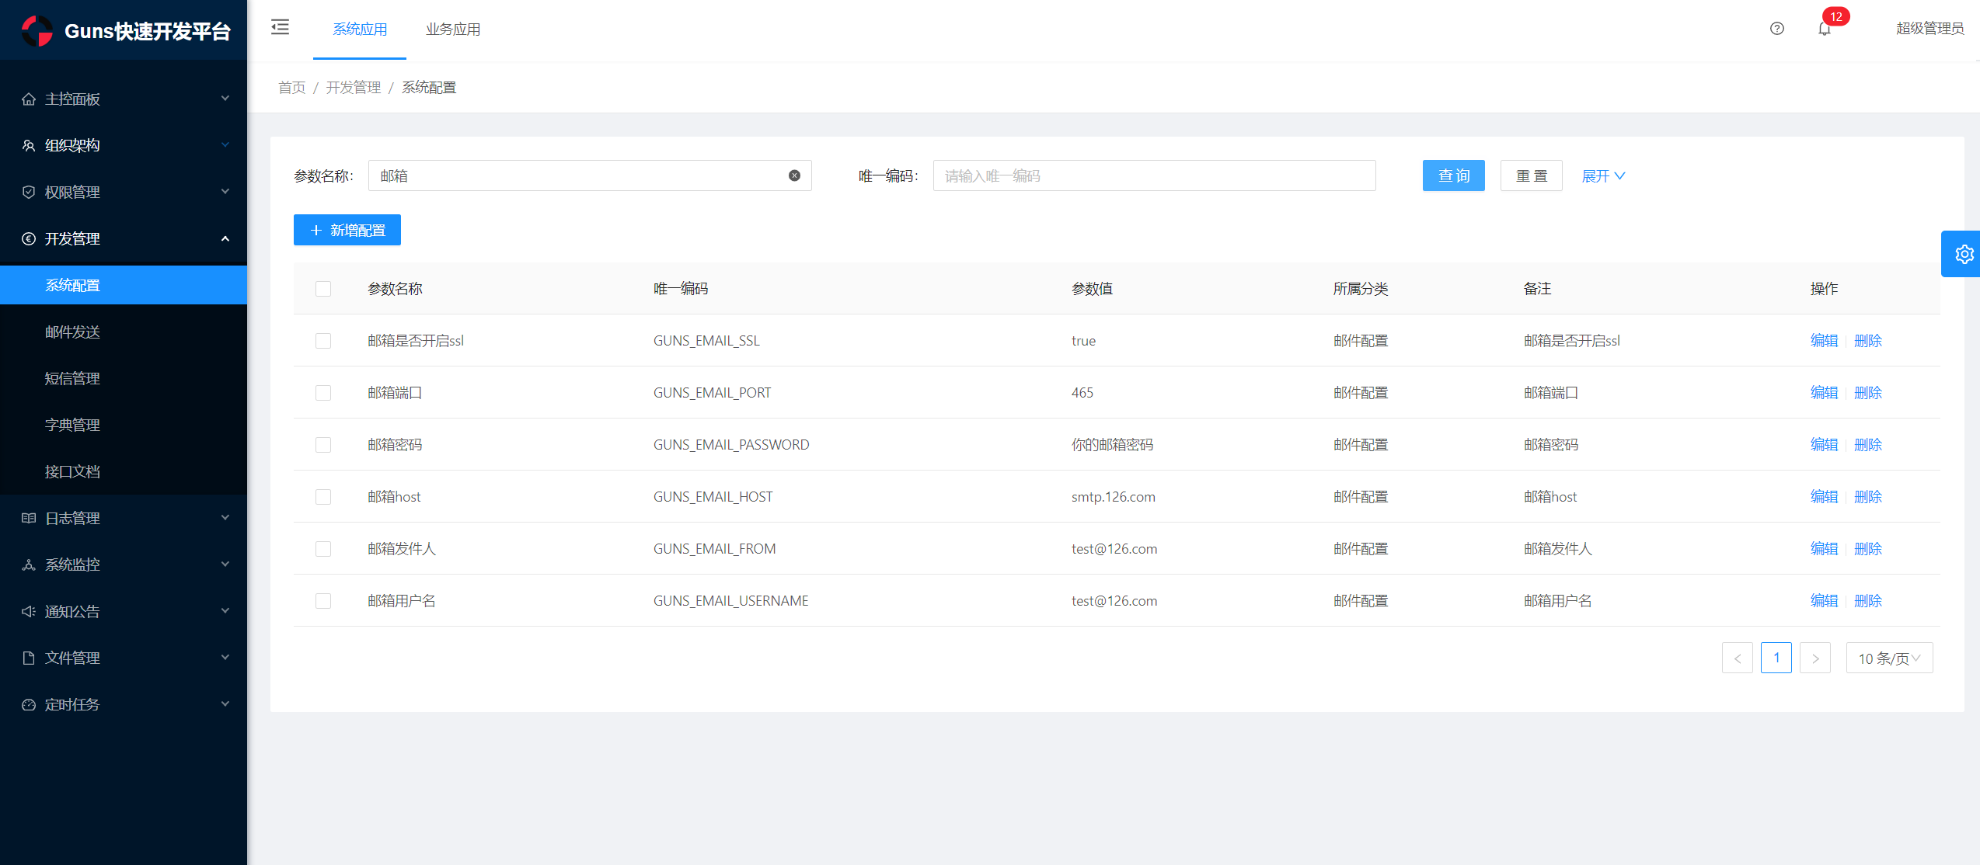
Task: Open the help question mark icon
Action: [1776, 29]
